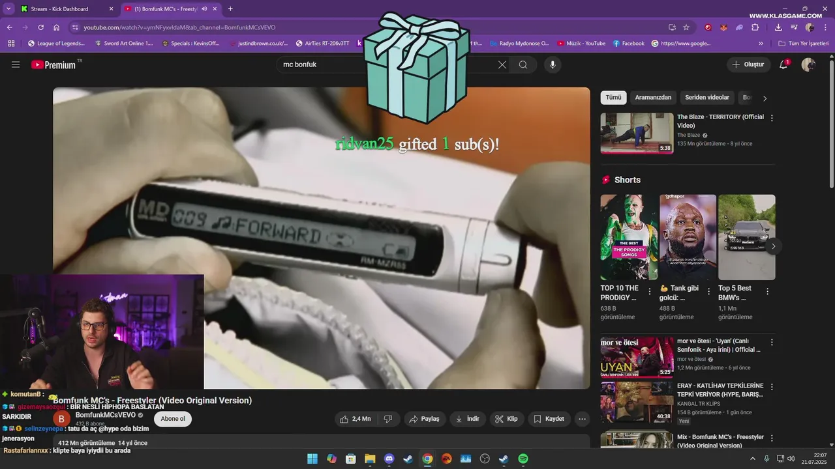Screen dimensions: 835x469
Task: Click Abone ol subscribe button
Action: [173, 419]
